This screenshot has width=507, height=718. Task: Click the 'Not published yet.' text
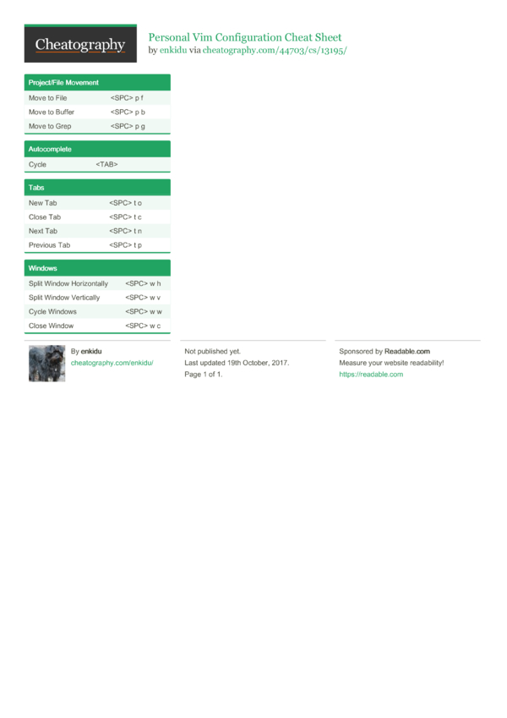(x=212, y=351)
